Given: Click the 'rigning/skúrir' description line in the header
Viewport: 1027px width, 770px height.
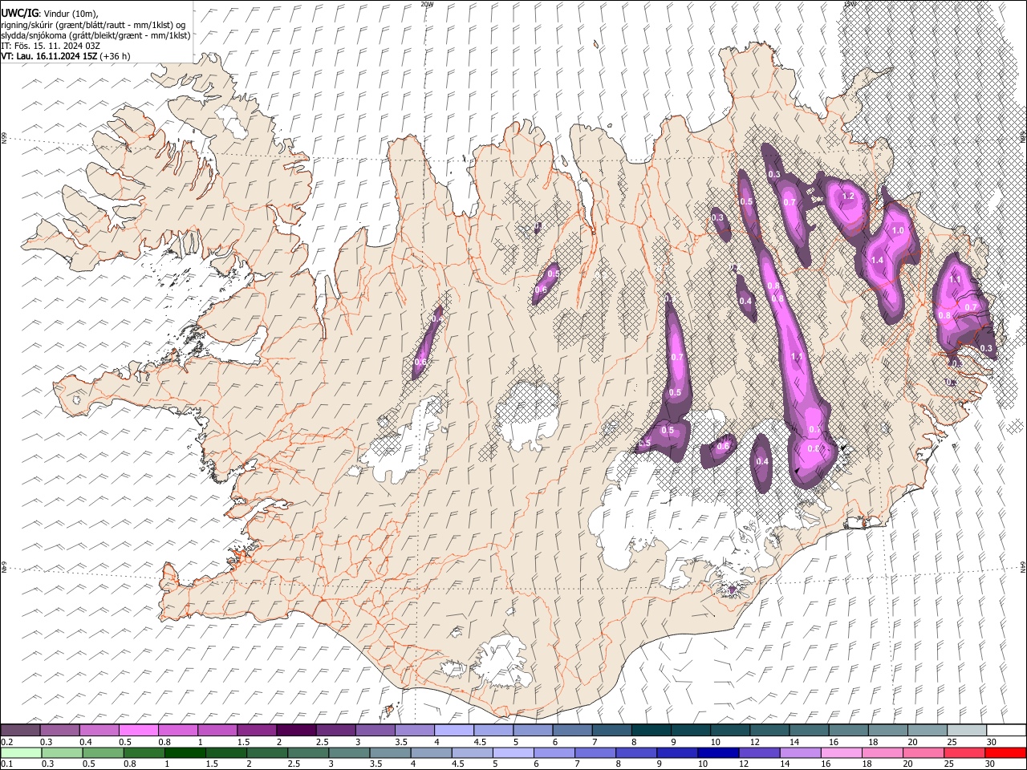Looking at the screenshot, I should [93, 25].
